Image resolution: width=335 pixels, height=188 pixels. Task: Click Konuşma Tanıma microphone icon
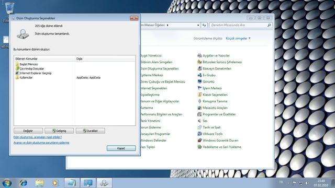pos(199,101)
